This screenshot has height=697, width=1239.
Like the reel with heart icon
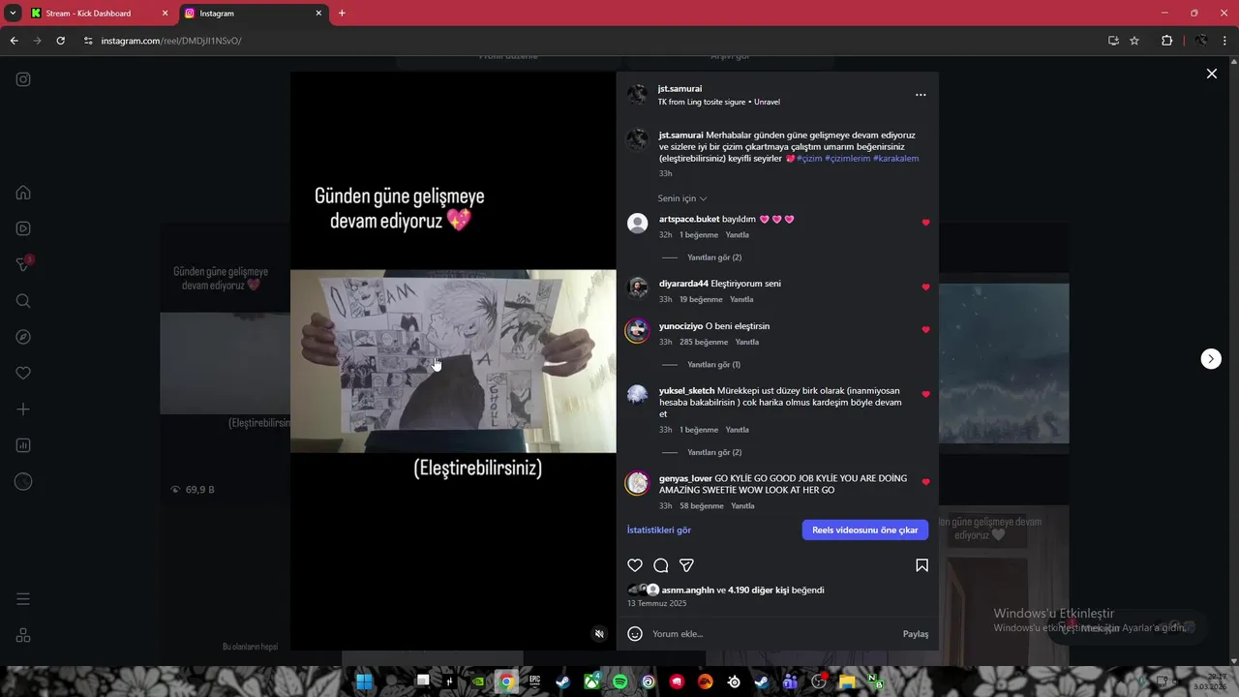pyautogui.click(x=635, y=565)
